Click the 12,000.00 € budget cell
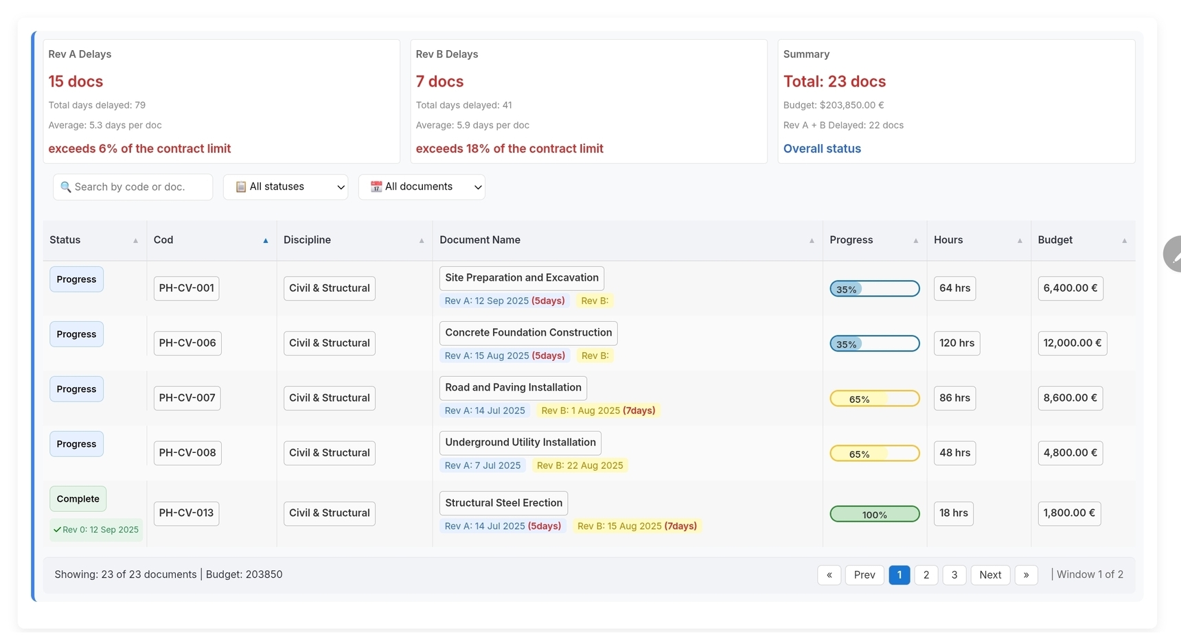The width and height of the screenshot is (1181, 641). click(x=1073, y=343)
